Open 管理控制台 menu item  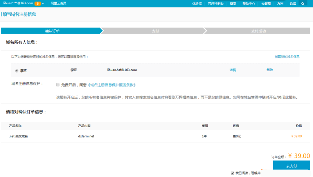tap(216, 4)
